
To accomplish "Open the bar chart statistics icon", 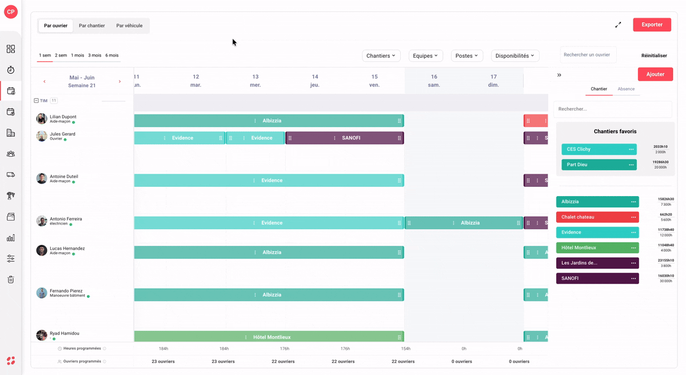I will [11, 238].
